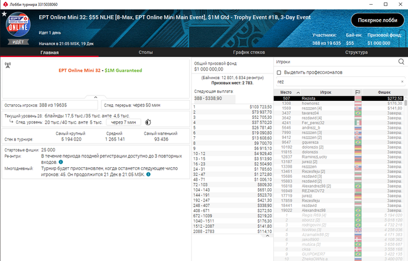This screenshot has width=408, height=261.
Task: Click the 248 - 407 payout row
Action: pyautogui.click(x=233, y=206)
